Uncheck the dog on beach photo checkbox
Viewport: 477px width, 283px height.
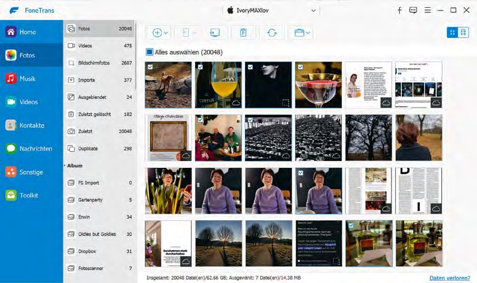pyautogui.click(x=150, y=67)
